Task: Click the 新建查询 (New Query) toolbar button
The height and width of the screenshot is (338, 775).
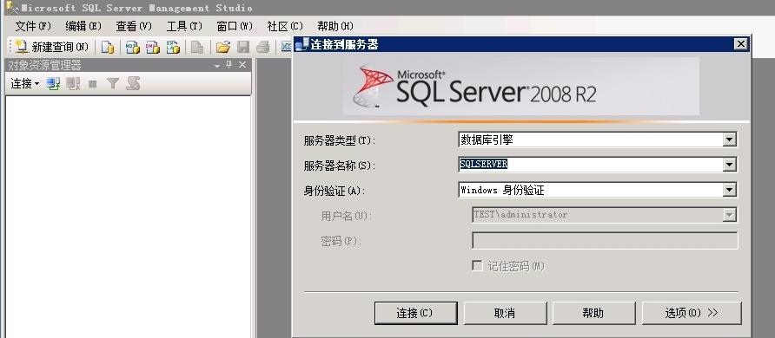Action: point(52,47)
